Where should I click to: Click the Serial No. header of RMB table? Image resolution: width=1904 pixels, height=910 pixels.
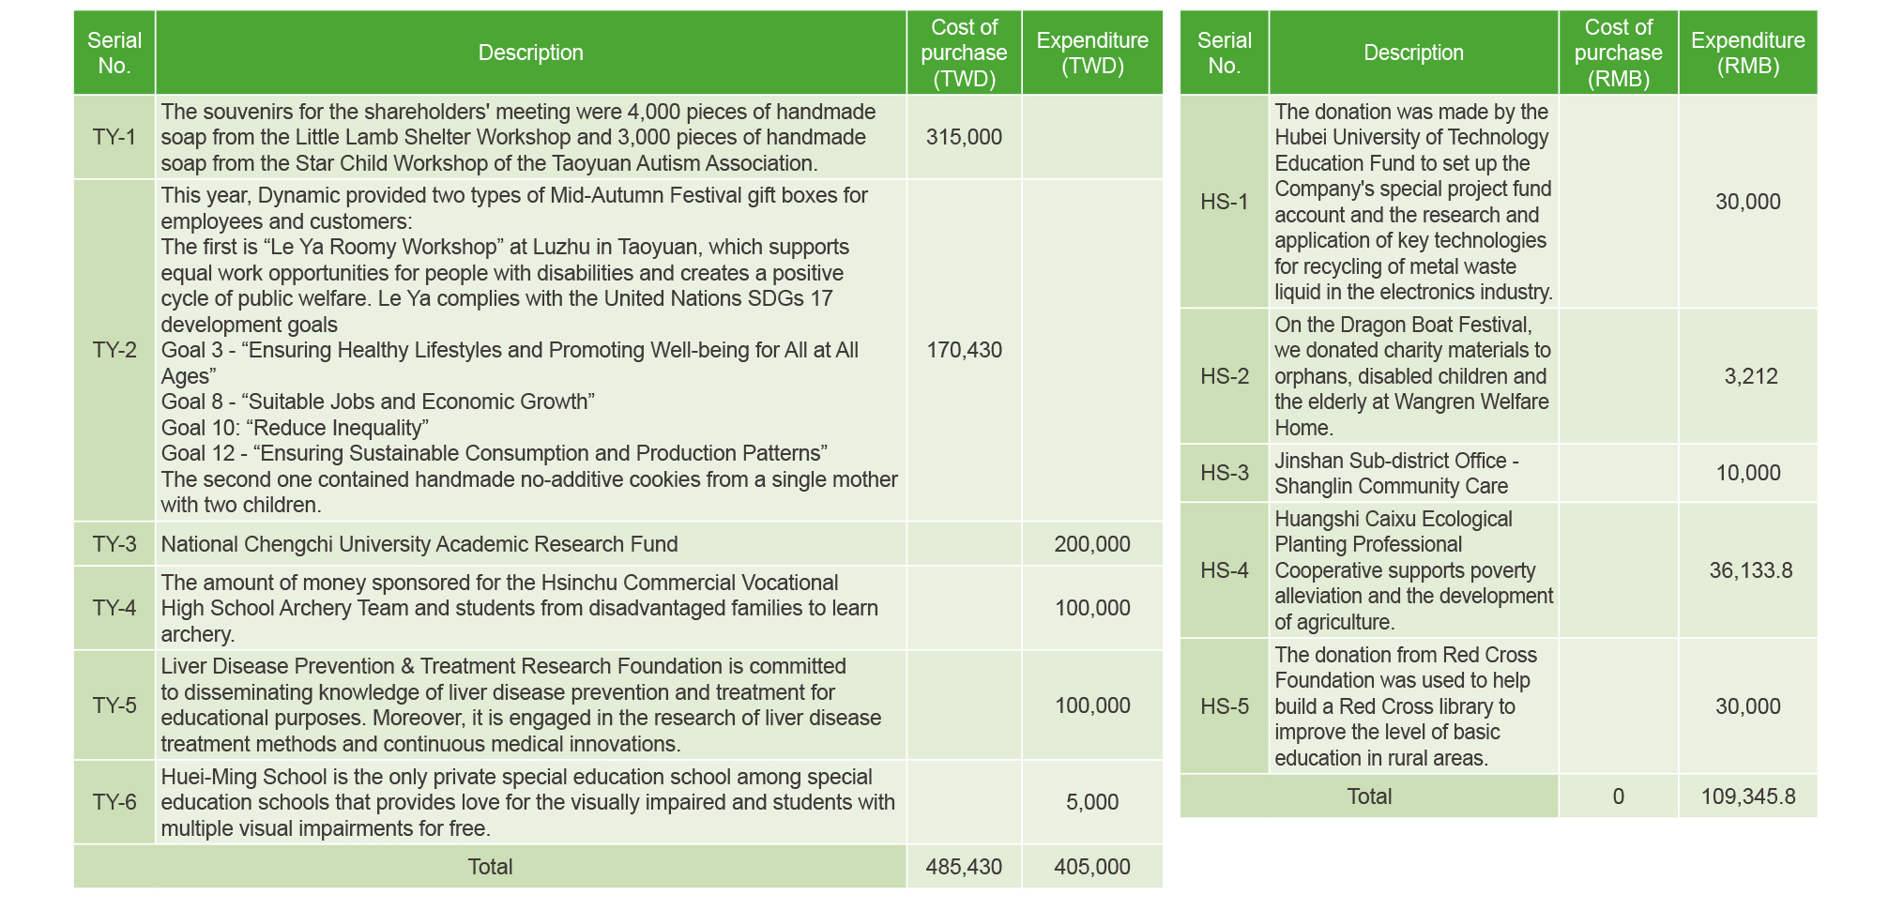1225,53
